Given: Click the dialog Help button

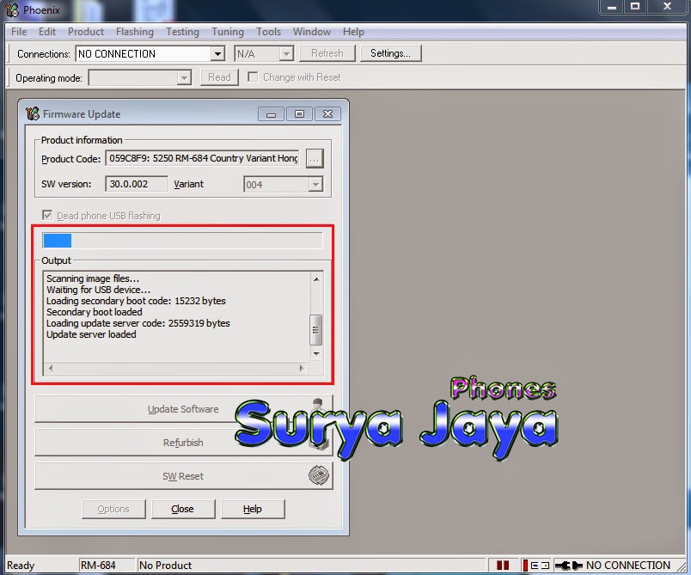Looking at the screenshot, I should (253, 509).
